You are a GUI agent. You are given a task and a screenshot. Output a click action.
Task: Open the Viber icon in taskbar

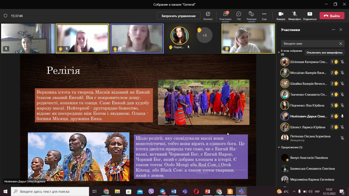[151, 191]
